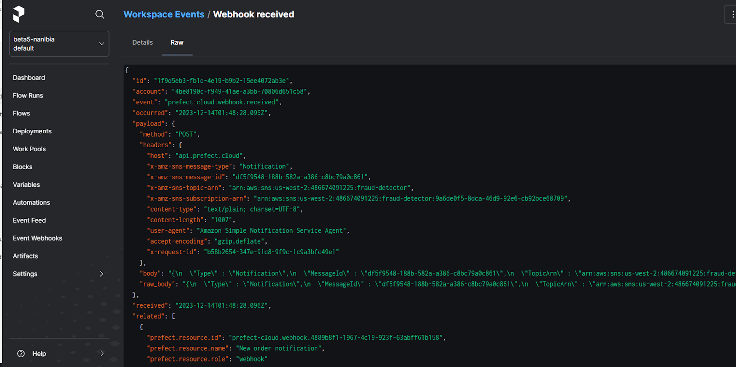Viewport: 736px width, 367px height.
Task: Open the Flows section
Action: click(x=22, y=113)
